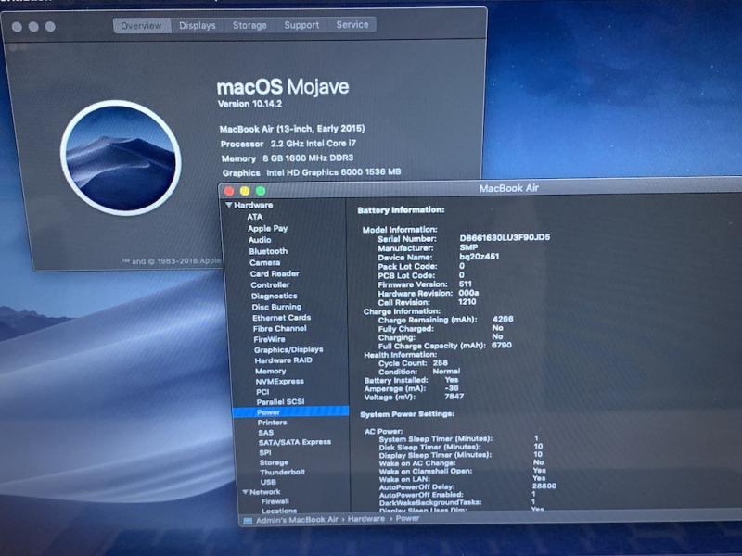Click the Voltage value 7847

tap(454, 397)
